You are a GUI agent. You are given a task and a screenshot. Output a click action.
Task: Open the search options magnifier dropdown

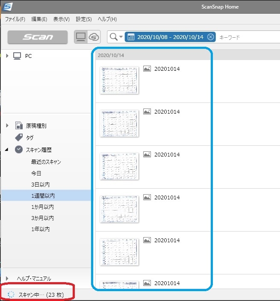(x=116, y=37)
